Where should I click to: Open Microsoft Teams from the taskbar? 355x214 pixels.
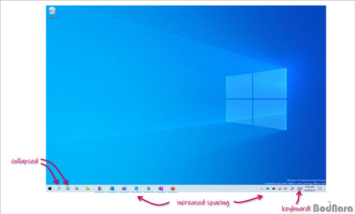pos(124,189)
